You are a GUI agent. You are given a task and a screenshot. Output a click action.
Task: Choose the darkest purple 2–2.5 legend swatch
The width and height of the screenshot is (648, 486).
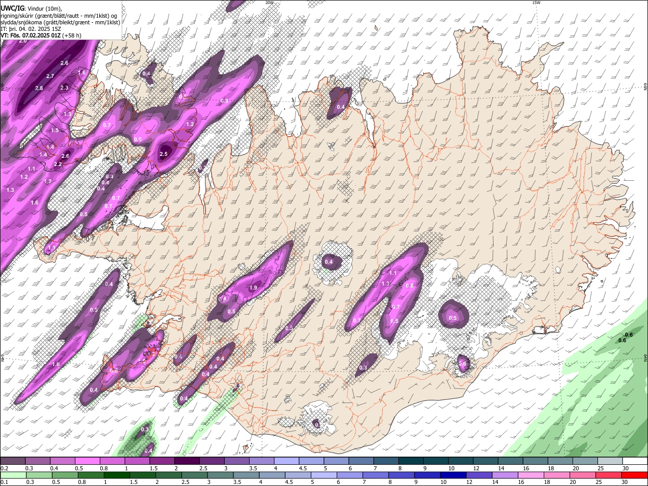(187, 461)
